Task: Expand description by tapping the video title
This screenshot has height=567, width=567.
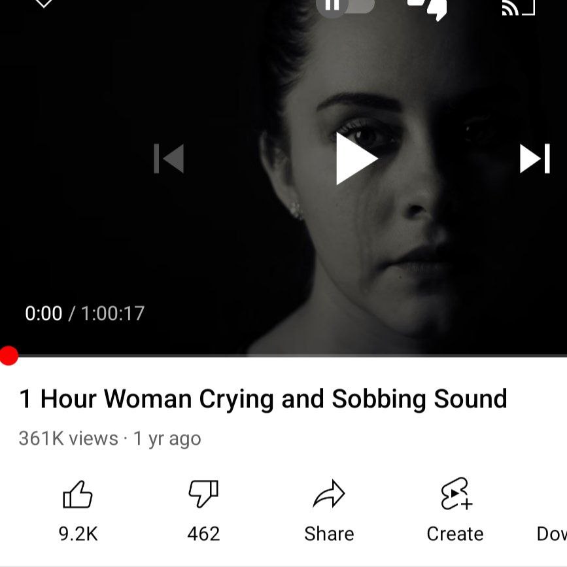Action: coord(263,399)
